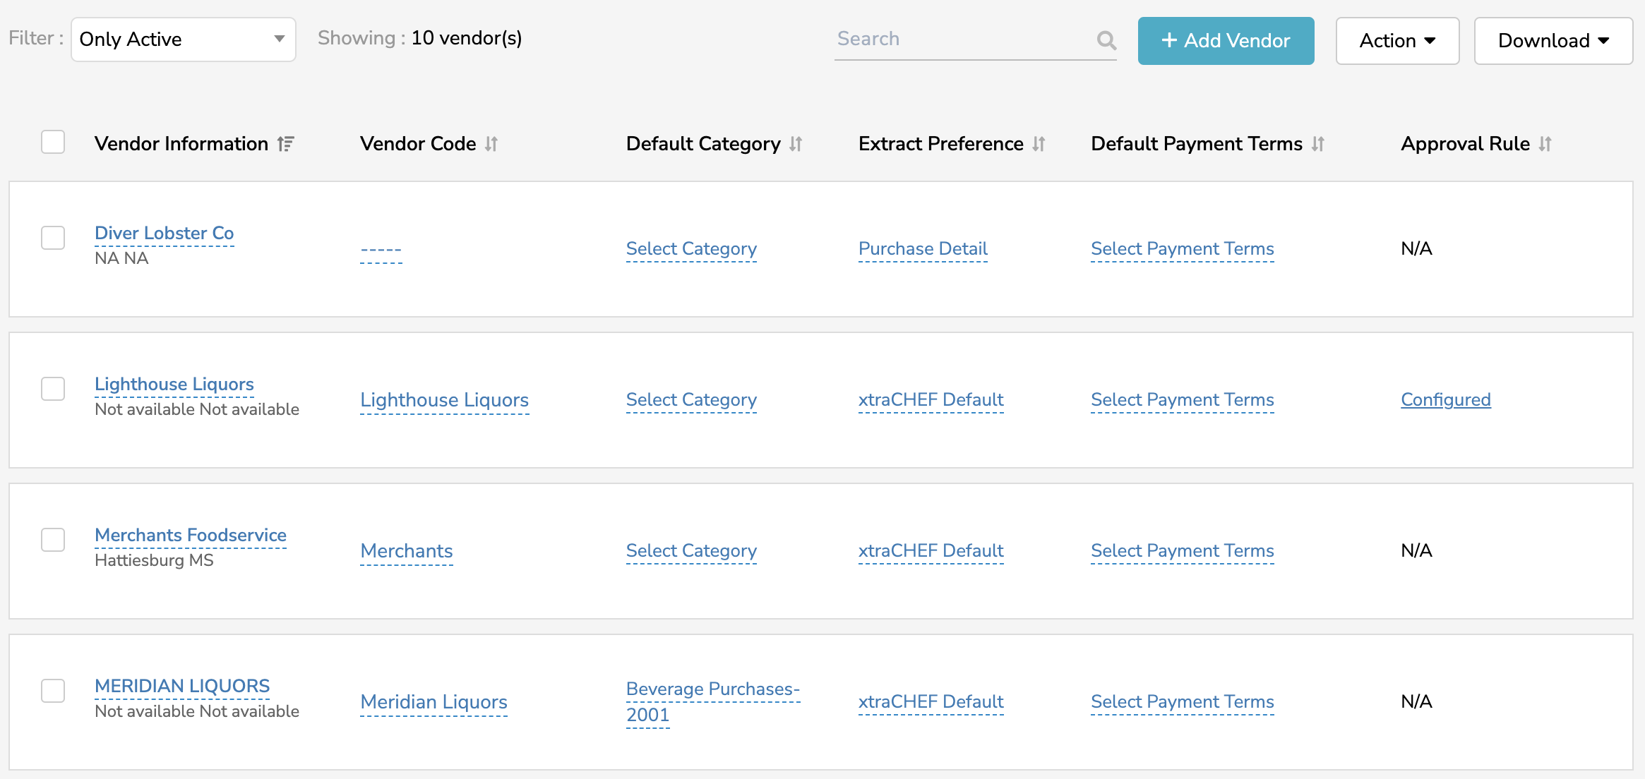Click the search magnifier icon
Screen dimensions: 1645x779
coord(1106,40)
